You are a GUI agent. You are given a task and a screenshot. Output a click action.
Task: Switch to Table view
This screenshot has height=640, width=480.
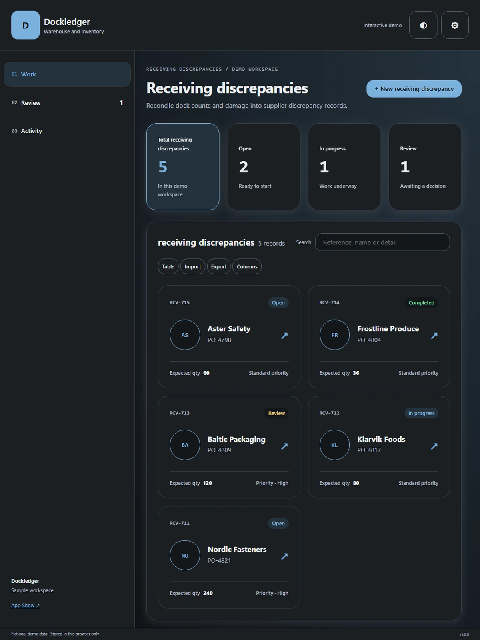(x=168, y=266)
